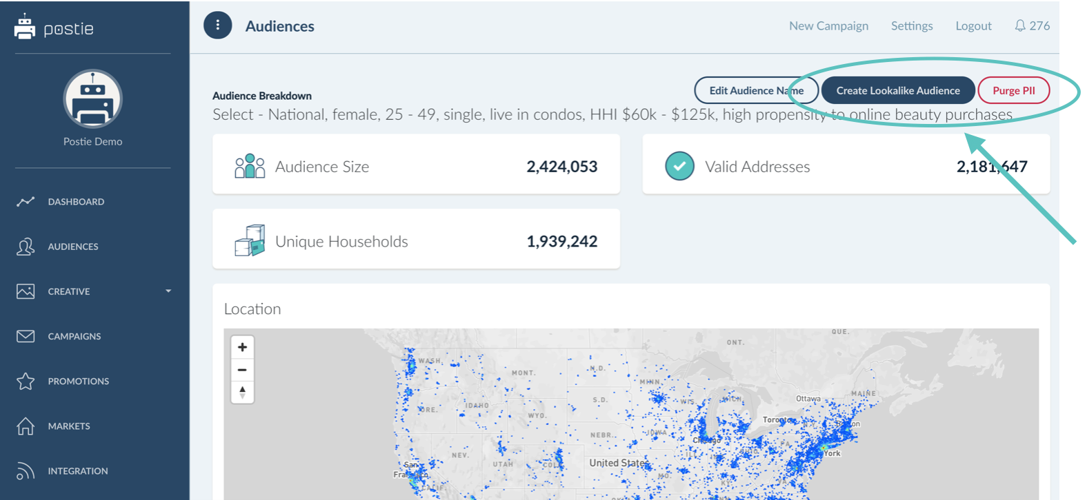
Task: Open the Creative menu item
Action: (x=69, y=291)
